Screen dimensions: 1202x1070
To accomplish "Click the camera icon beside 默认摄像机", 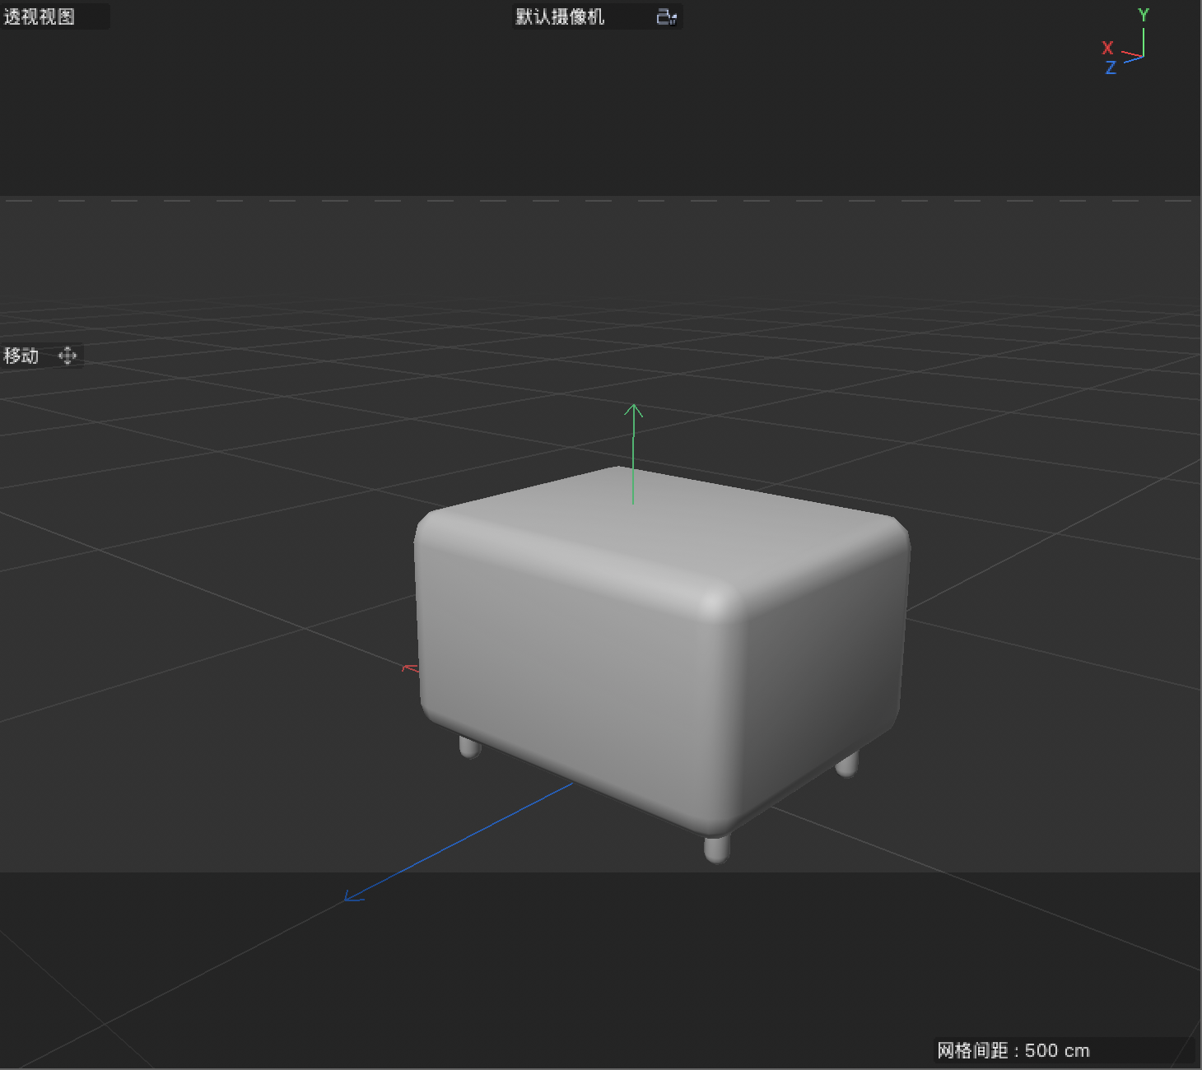I will (665, 16).
